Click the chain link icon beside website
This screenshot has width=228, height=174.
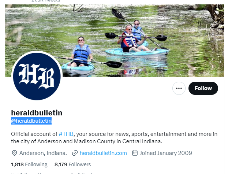coord(75,153)
